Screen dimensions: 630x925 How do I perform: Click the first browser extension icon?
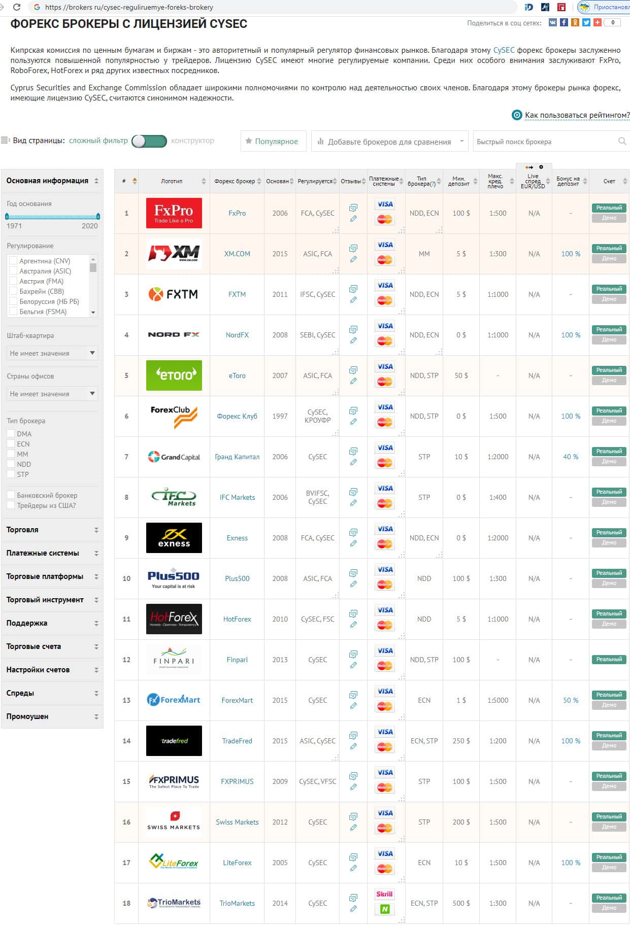tap(528, 7)
